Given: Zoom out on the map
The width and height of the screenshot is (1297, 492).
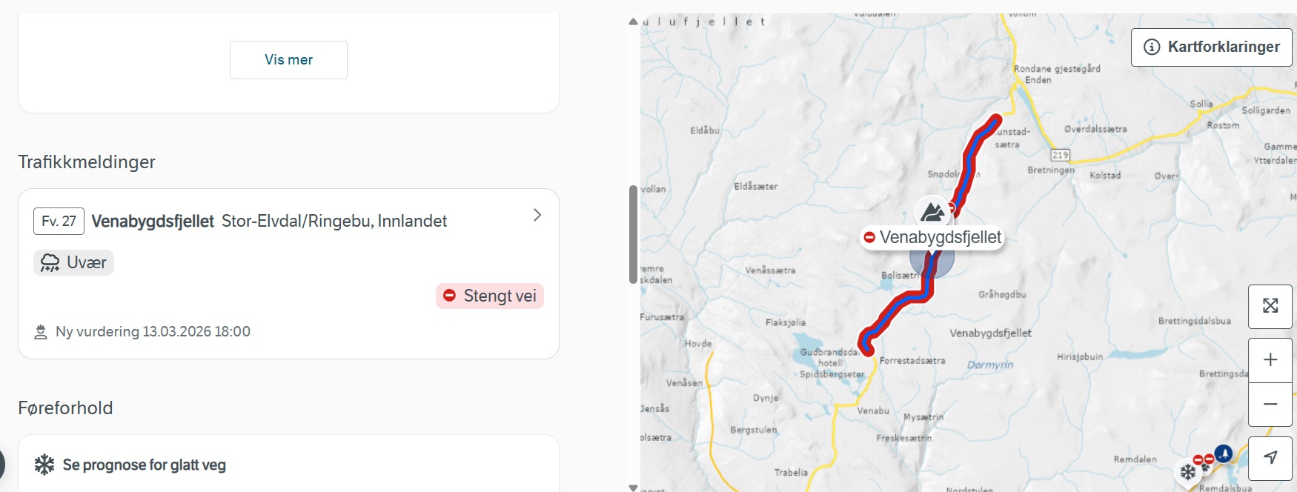Looking at the screenshot, I should (1270, 404).
